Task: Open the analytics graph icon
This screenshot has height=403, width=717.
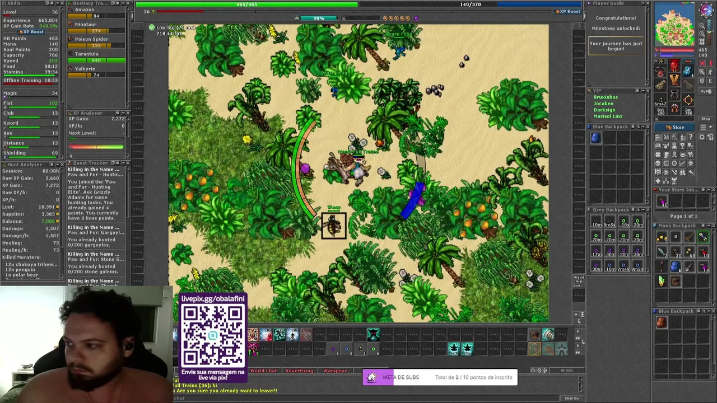Action: point(682,163)
